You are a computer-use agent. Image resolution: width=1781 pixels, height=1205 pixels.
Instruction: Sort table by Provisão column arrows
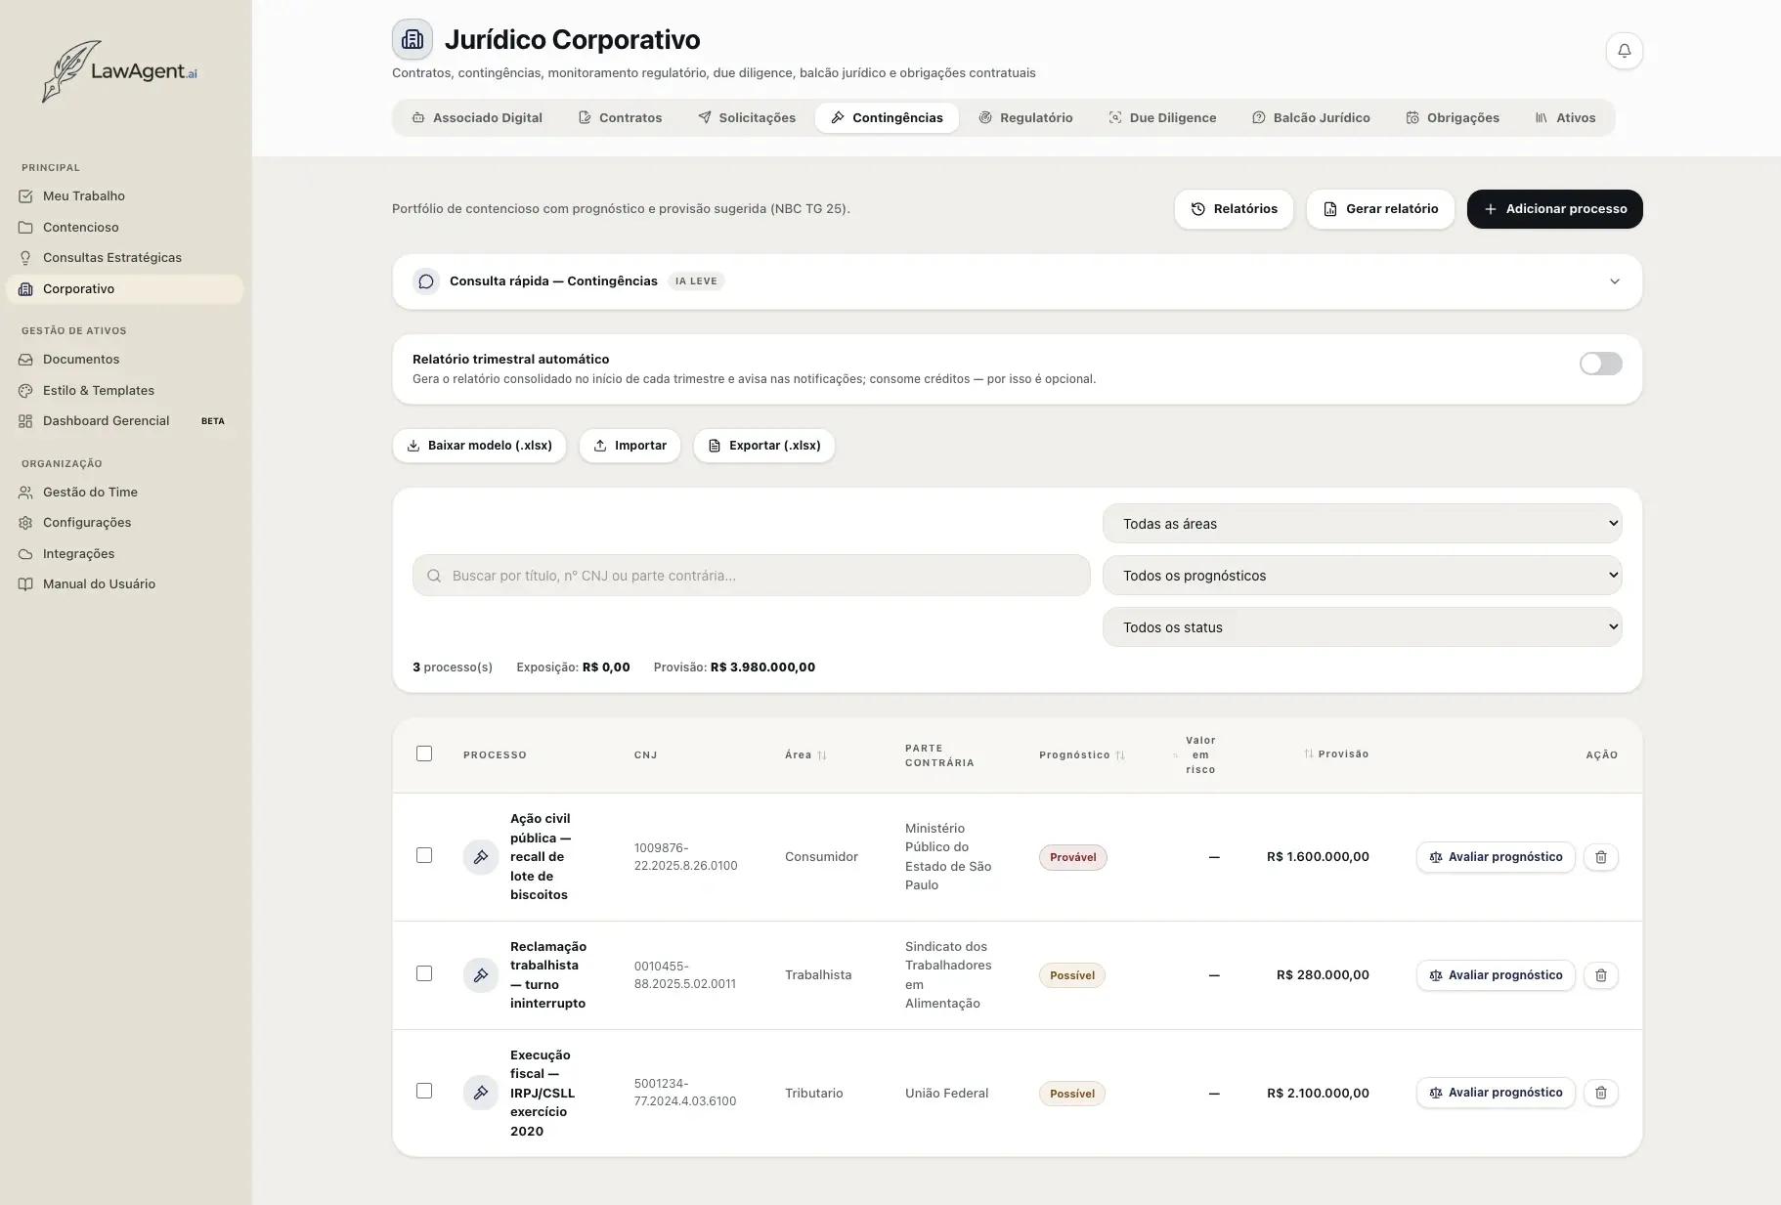point(1308,753)
